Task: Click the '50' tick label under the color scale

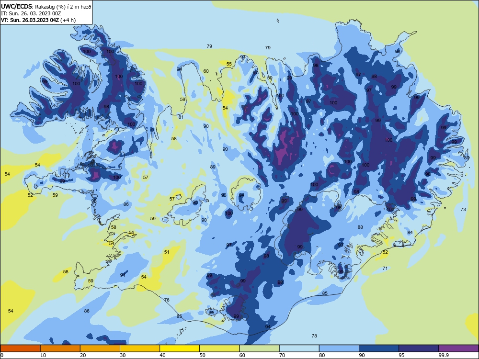Action: (x=203, y=355)
